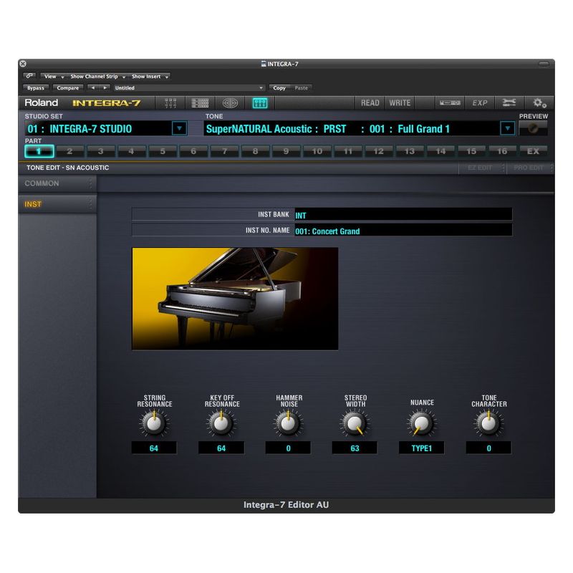The image size is (573, 573).
Task: Open the setup gears icon
Action: tap(539, 103)
